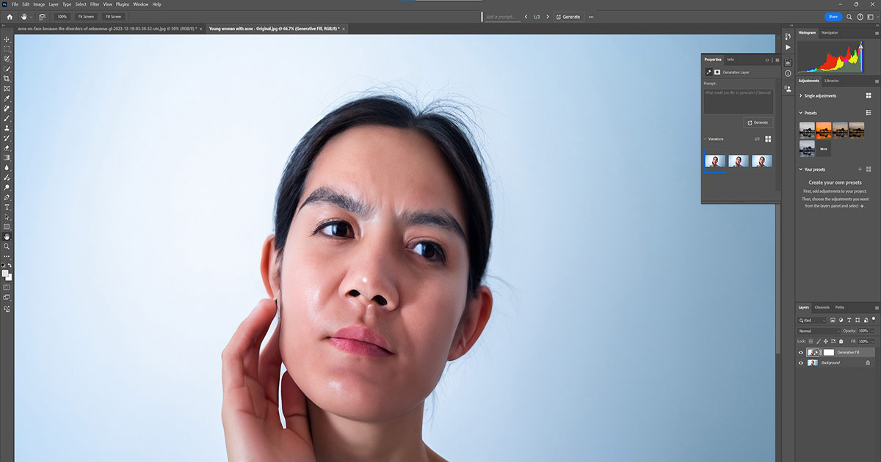This screenshot has width=881, height=462.
Task: Toggle visibility of the Generative Fill layer
Action: (x=800, y=351)
